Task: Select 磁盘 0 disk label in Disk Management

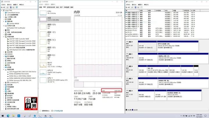Action: [x=131, y=42]
